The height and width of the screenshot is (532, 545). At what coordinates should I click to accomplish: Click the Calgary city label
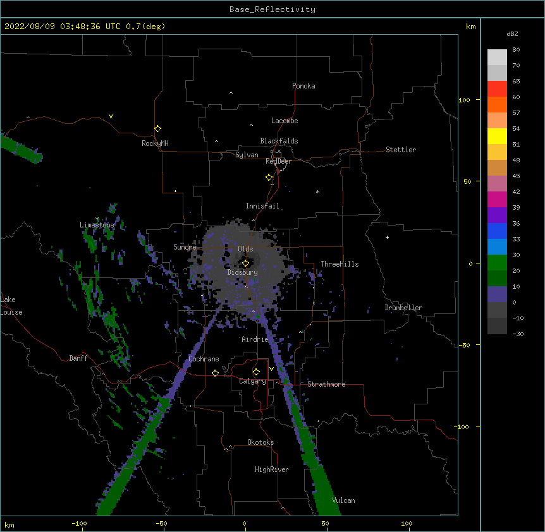coord(252,381)
